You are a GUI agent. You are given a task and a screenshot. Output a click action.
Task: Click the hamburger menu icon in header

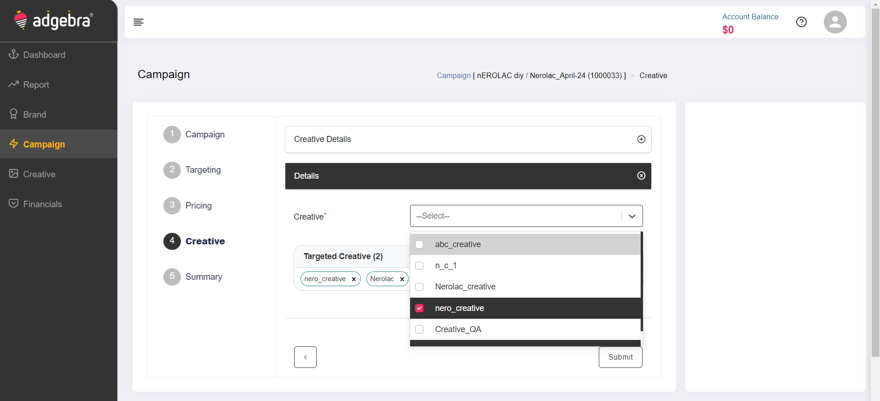(x=138, y=22)
